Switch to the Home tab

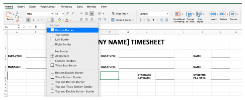point(9,7)
